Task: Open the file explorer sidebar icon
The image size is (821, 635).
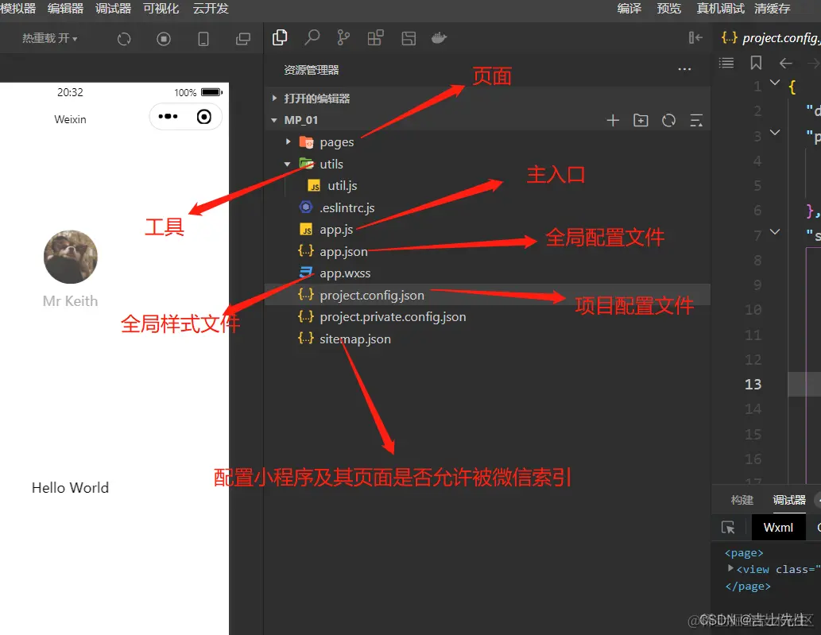Action: [280, 37]
